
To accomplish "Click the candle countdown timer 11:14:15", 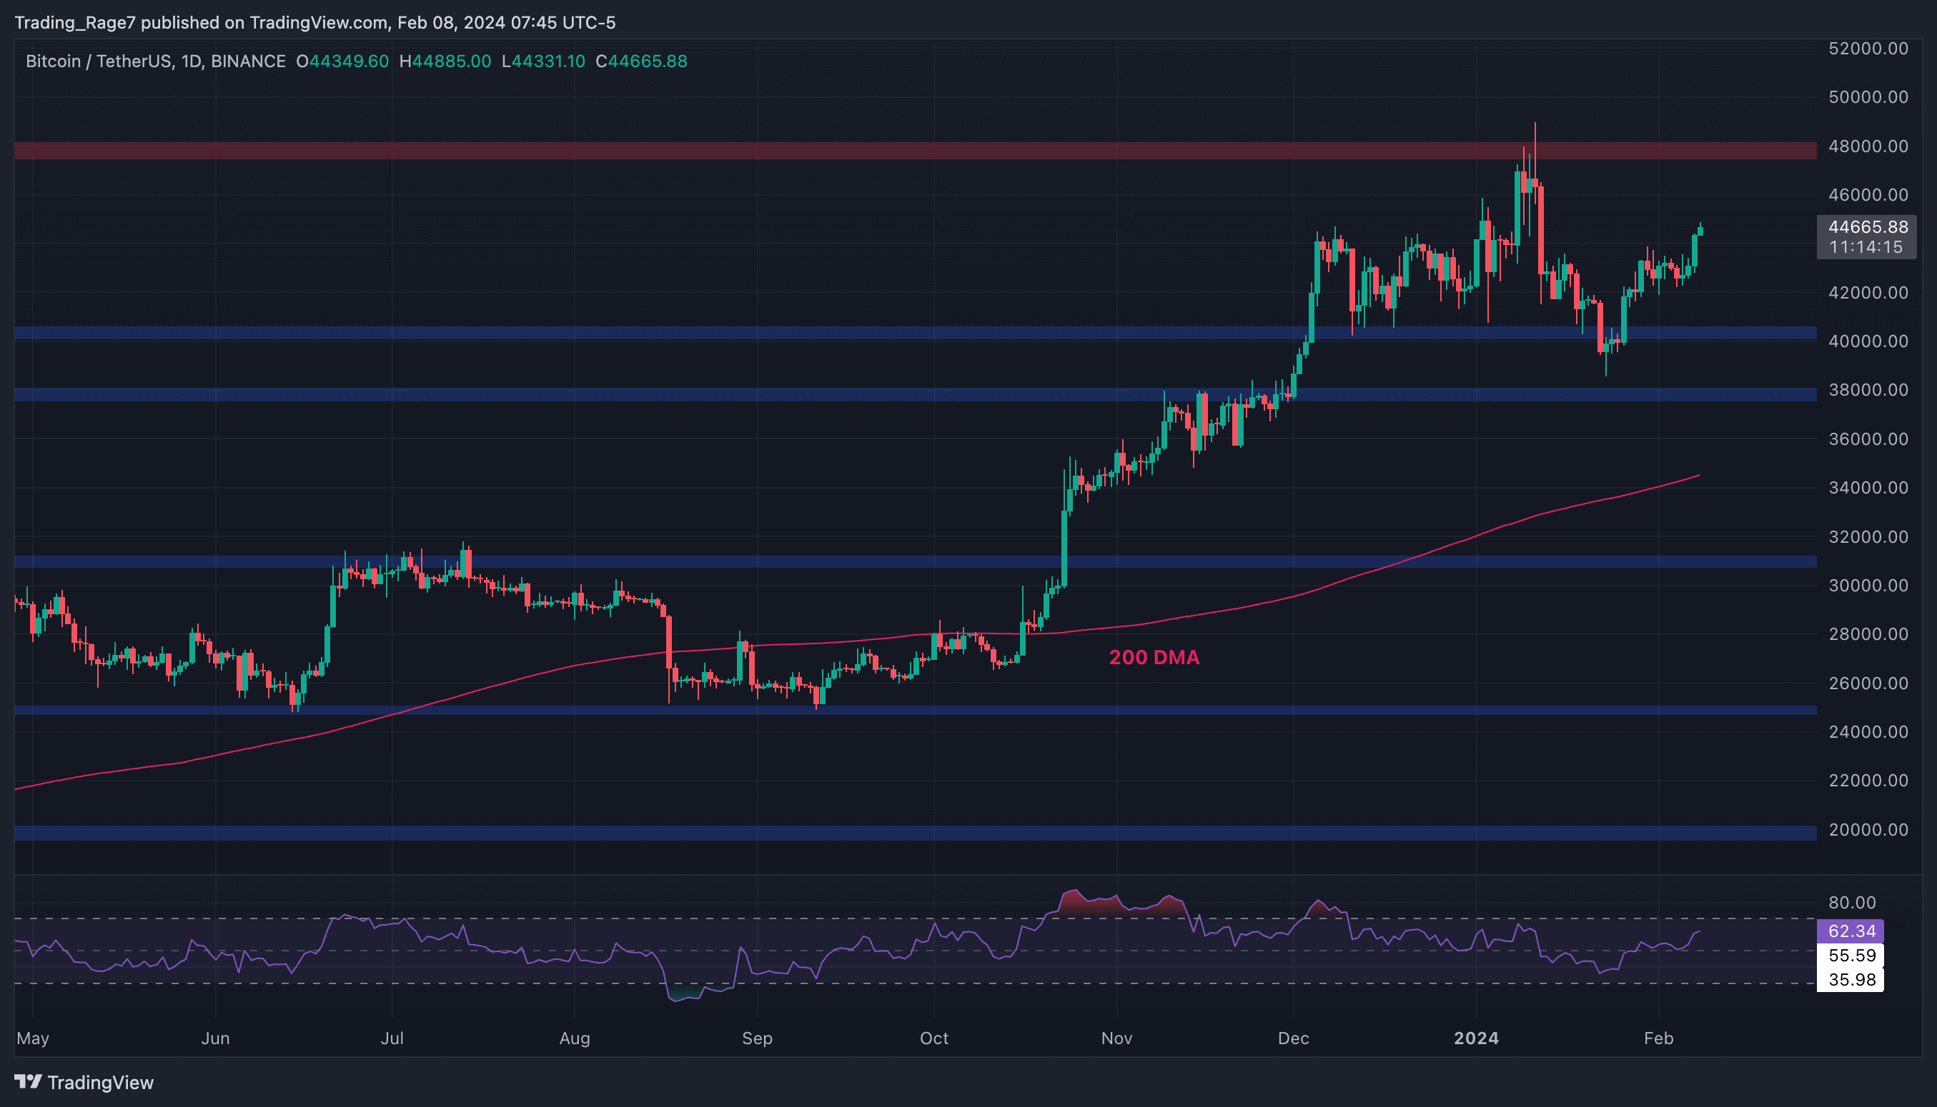I will coord(1865,247).
